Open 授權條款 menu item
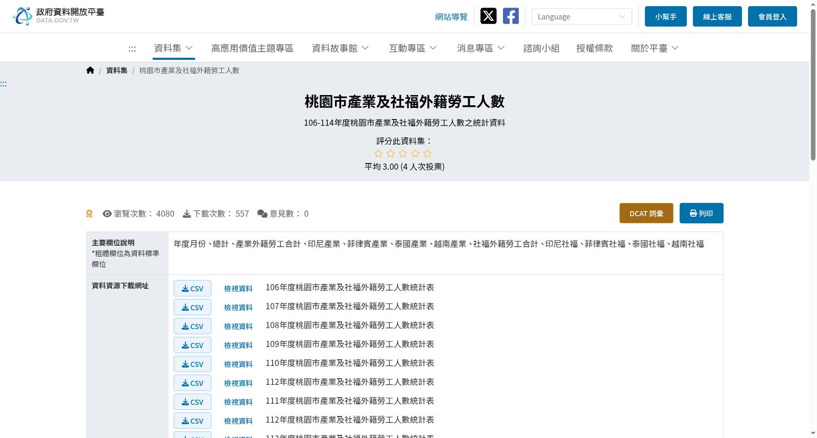Screen dimensions: 817x438 click(x=594, y=48)
